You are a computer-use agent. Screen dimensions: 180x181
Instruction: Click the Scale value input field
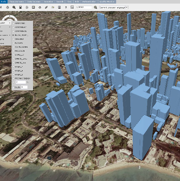(24, 87)
